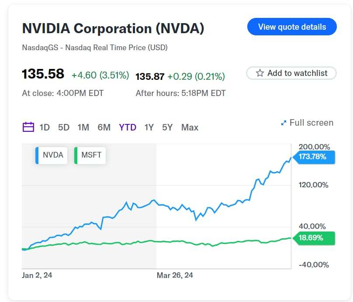The width and height of the screenshot is (353, 302).
Task: Click the NVIDIA Corporation (NVDA) title
Action: click(x=113, y=29)
